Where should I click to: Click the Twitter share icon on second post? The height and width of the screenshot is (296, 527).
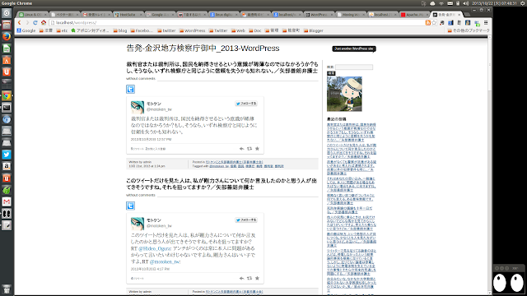(130, 206)
